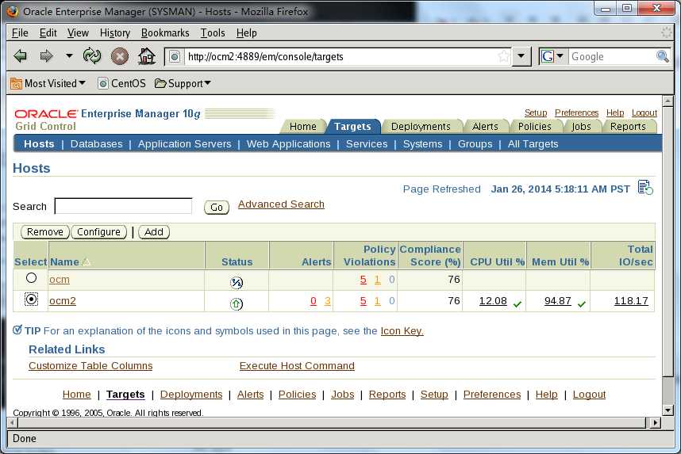
Task: Open Groups subtab
Action: click(475, 144)
